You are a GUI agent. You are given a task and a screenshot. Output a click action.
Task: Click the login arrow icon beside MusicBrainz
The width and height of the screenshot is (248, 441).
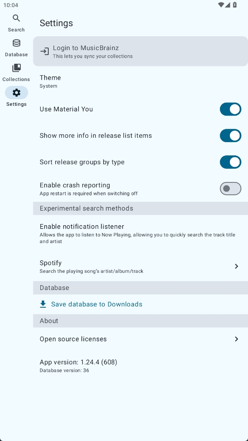(44, 51)
